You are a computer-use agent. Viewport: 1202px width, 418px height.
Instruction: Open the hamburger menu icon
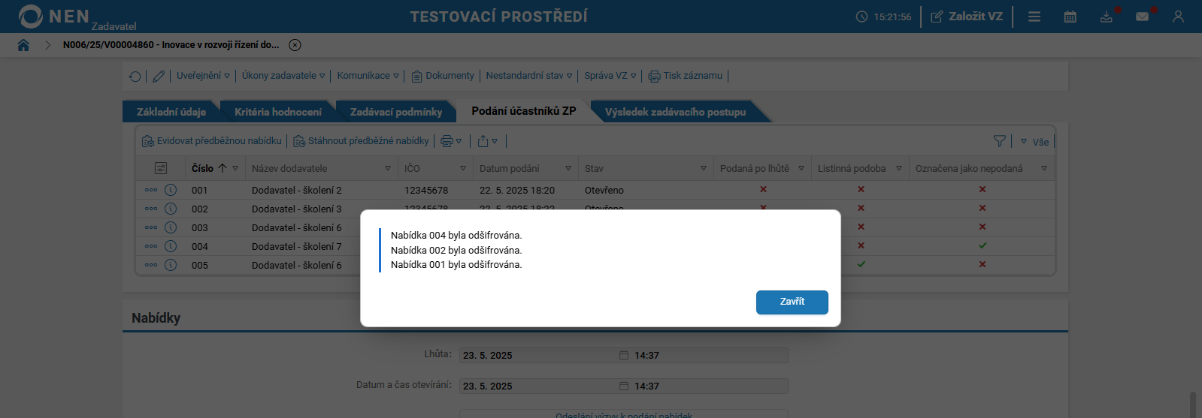point(1034,17)
